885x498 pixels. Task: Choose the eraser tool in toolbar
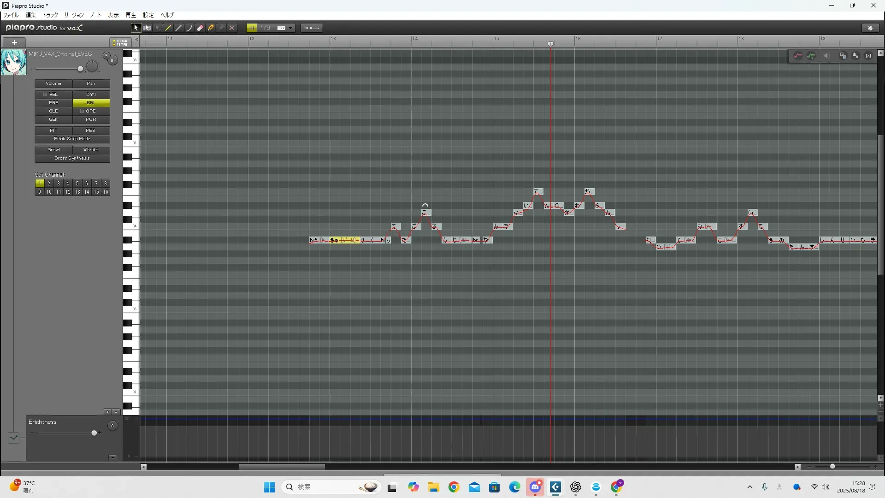(x=200, y=28)
